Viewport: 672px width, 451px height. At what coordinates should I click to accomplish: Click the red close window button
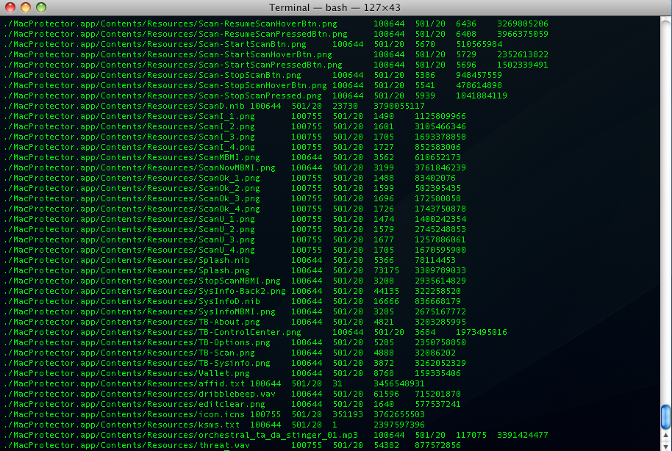tap(10, 7)
